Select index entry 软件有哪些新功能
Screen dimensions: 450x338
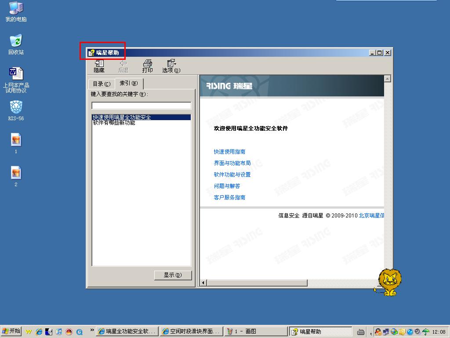point(114,123)
